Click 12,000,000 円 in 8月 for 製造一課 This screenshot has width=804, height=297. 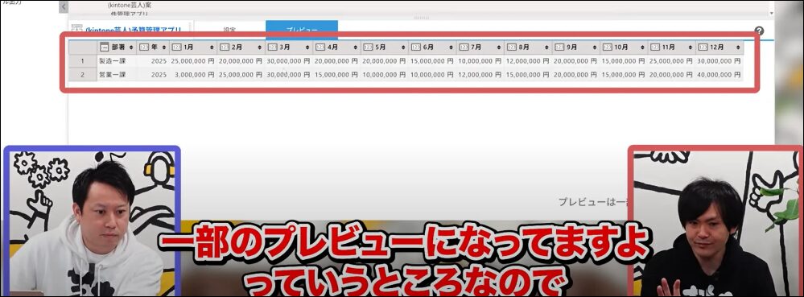click(x=528, y=60)
